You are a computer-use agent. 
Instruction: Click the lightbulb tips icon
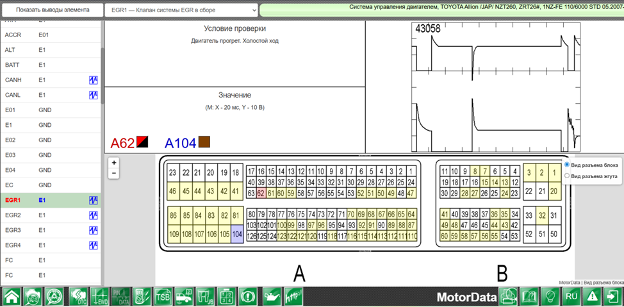pos(551,297)
